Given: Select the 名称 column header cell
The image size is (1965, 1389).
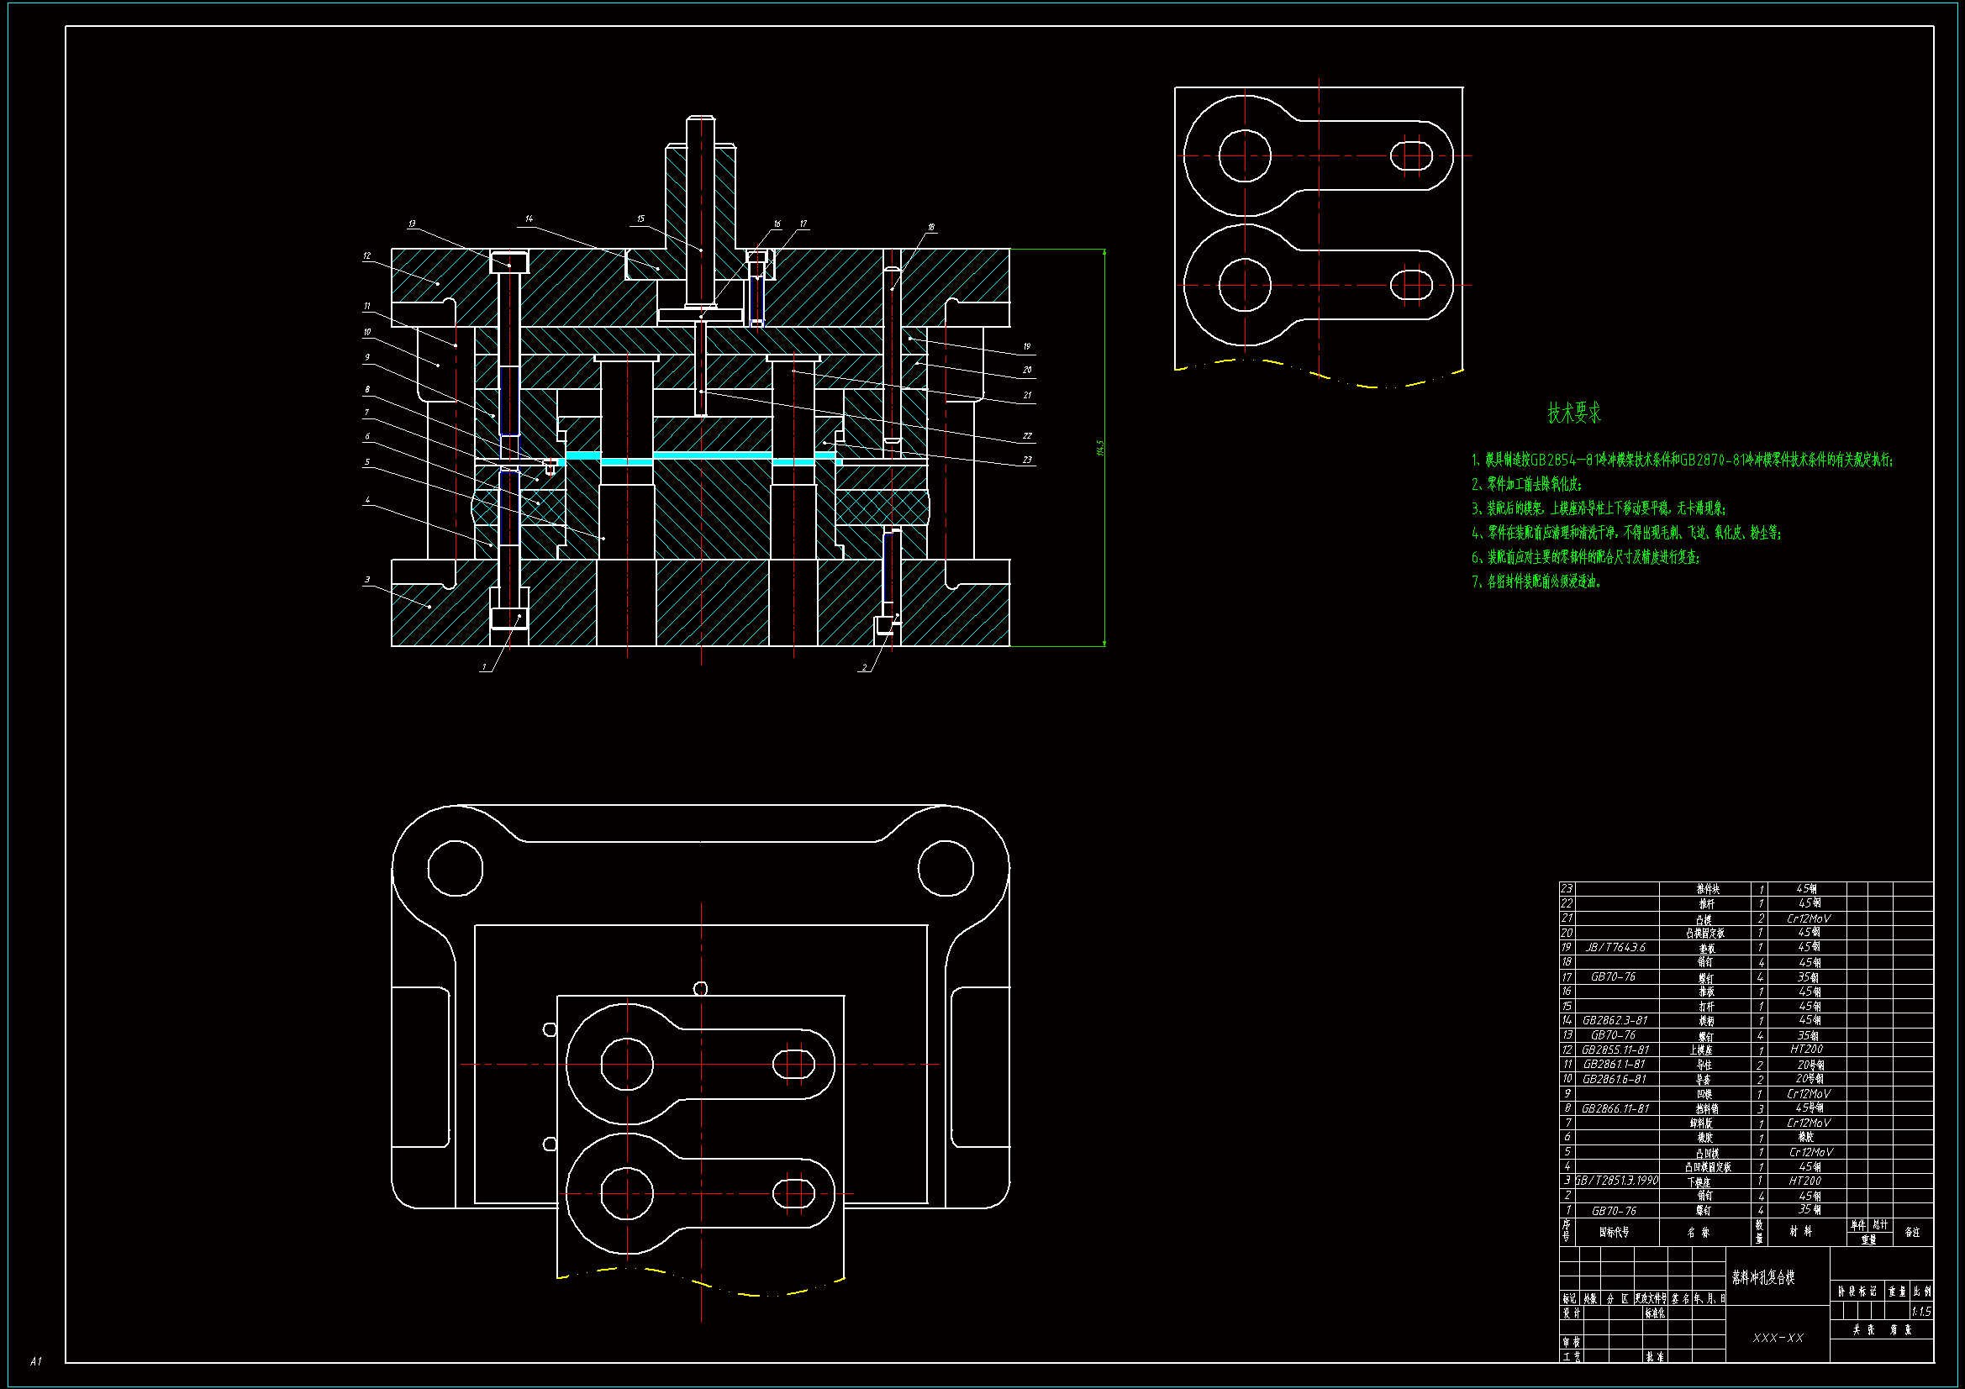Looking at the screenshot, I should (1698, 1233).
